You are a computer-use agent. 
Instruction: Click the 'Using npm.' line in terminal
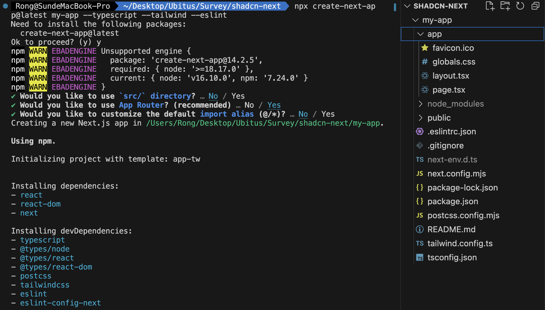33,141
